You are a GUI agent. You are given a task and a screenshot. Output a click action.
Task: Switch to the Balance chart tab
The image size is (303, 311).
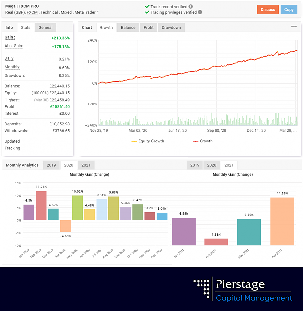click(128, 27)
